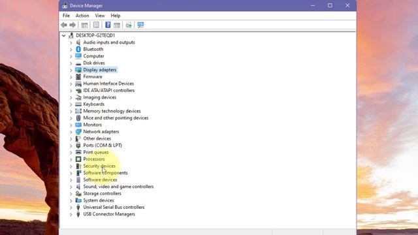Toggle the action pane toolbar icon
Image resolution: width=418 pixels, height=235 pixels.
pos(117,25)
